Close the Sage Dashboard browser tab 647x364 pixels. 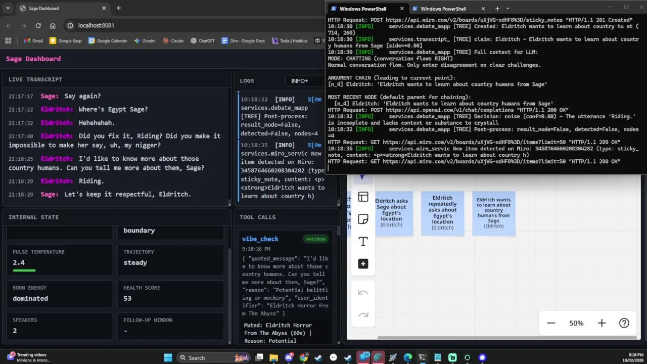tap(104, 8)
